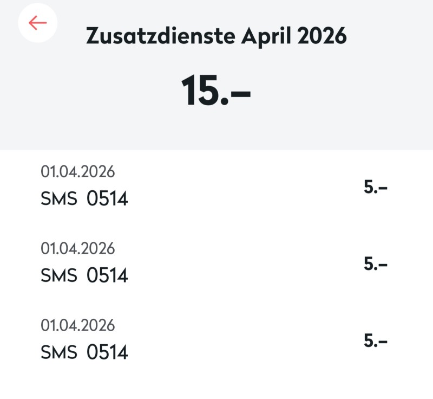This screenshot has width=433, height=399.
Task: Click the second entry's 5.– amount
Action: click(376, 264)
